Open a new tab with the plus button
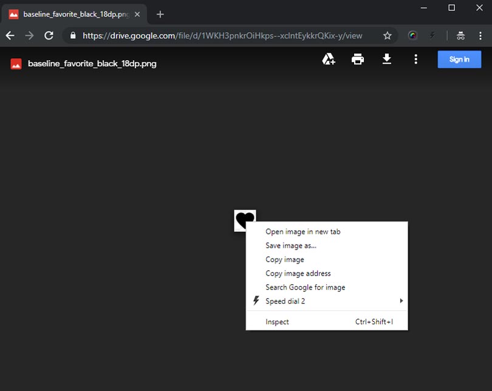The width and height of the screenshot is (492, 391). (160, 15)
